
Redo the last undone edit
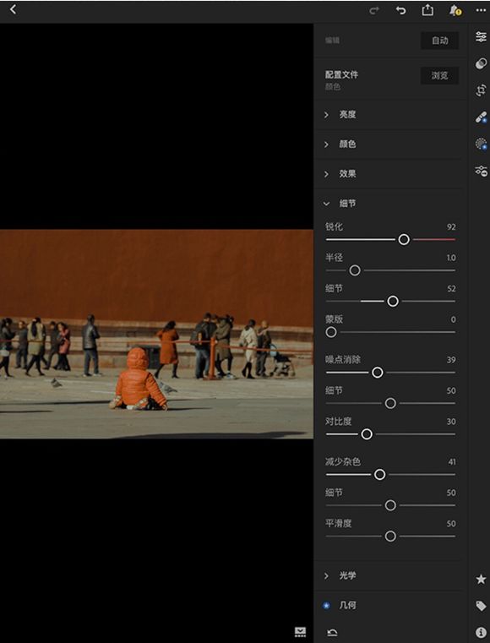(x=374, y=11)
